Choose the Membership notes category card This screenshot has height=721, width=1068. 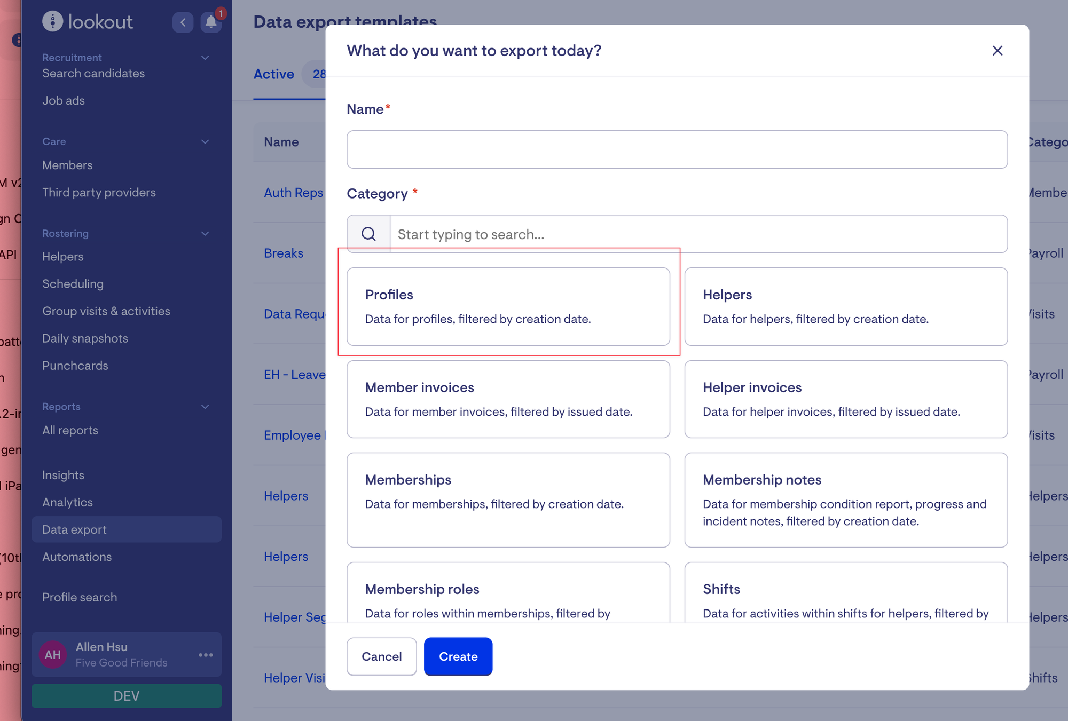(845, 500)
